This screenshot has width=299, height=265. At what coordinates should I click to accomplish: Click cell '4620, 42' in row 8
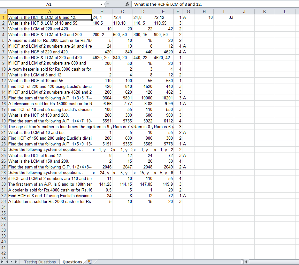pos(164,58)
